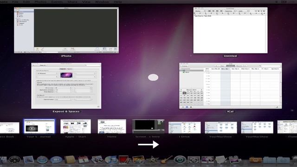The image size is (297, 167).
Task: Launch TextEdit from the Dock
Action: click(x=221, y=160)
